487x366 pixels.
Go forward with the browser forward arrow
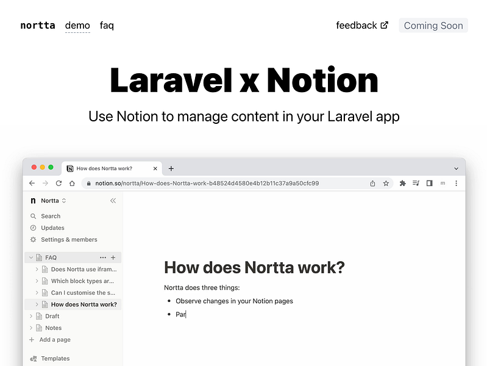pyautogui.click(x=45, y=183)
